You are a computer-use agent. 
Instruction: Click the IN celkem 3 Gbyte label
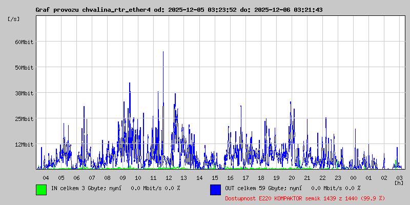point(115,188)
